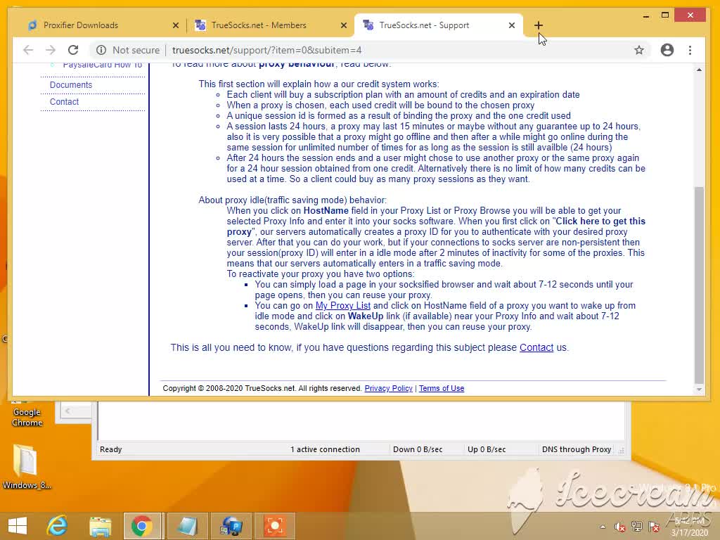720x540 pixels.
Task: Click page scrollbar down arrow
Action: pos(699,390)
